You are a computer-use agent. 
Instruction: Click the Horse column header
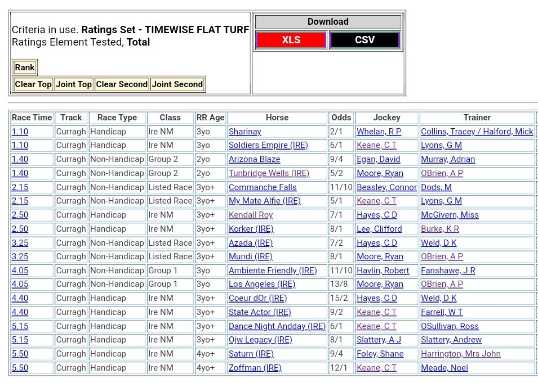[x=277, y=118]
